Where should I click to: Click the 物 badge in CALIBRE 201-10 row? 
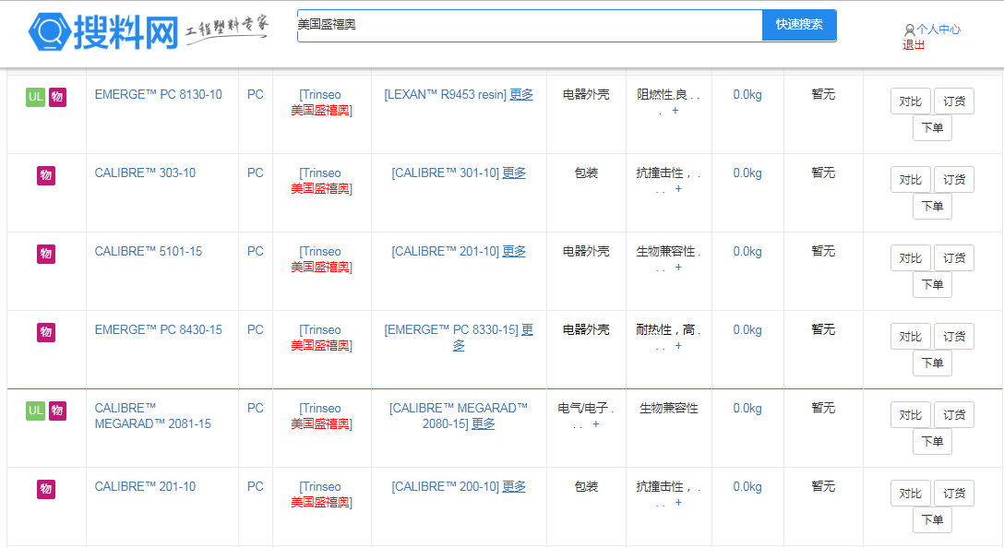tap(46, 489)
